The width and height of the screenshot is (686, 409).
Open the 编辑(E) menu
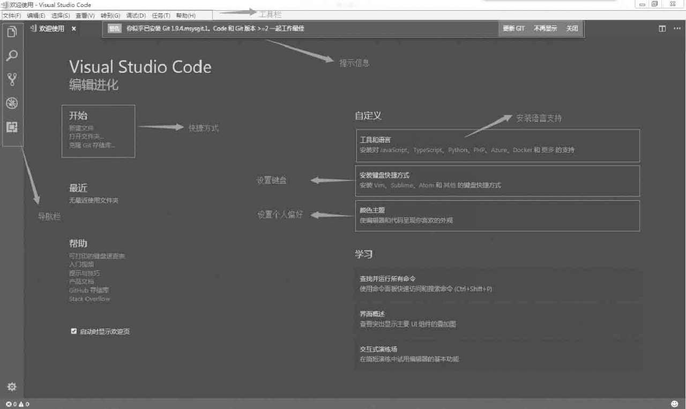pyautogui.click(x=36, y=16)
